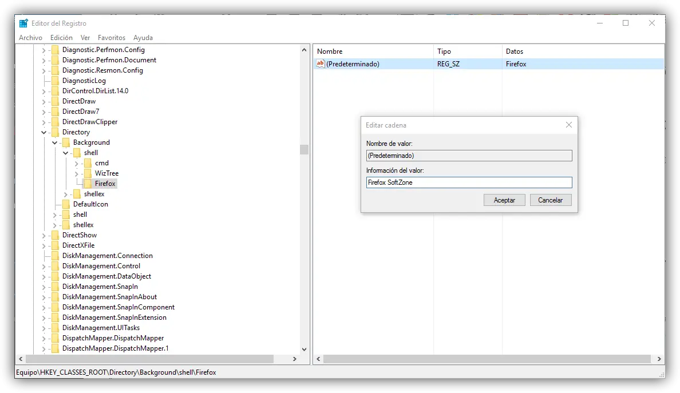Open the Edición menu
Viewport: 680px width, 393px height.
[x=61, y=38]
